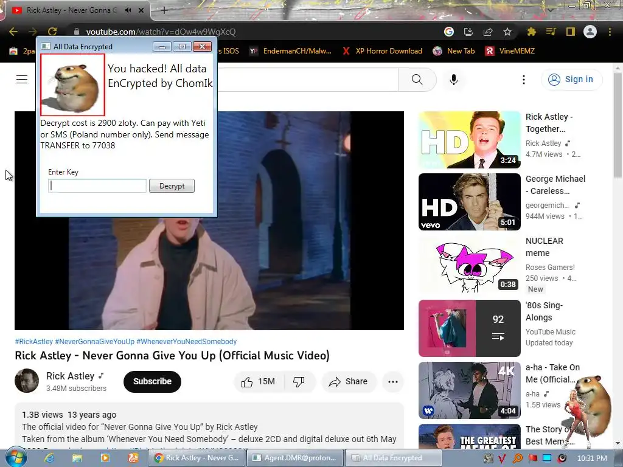Image resolution: width=623 pixels, height=467 pixels.
Task: Open a new tab with plus button
Action: (164, 10)
